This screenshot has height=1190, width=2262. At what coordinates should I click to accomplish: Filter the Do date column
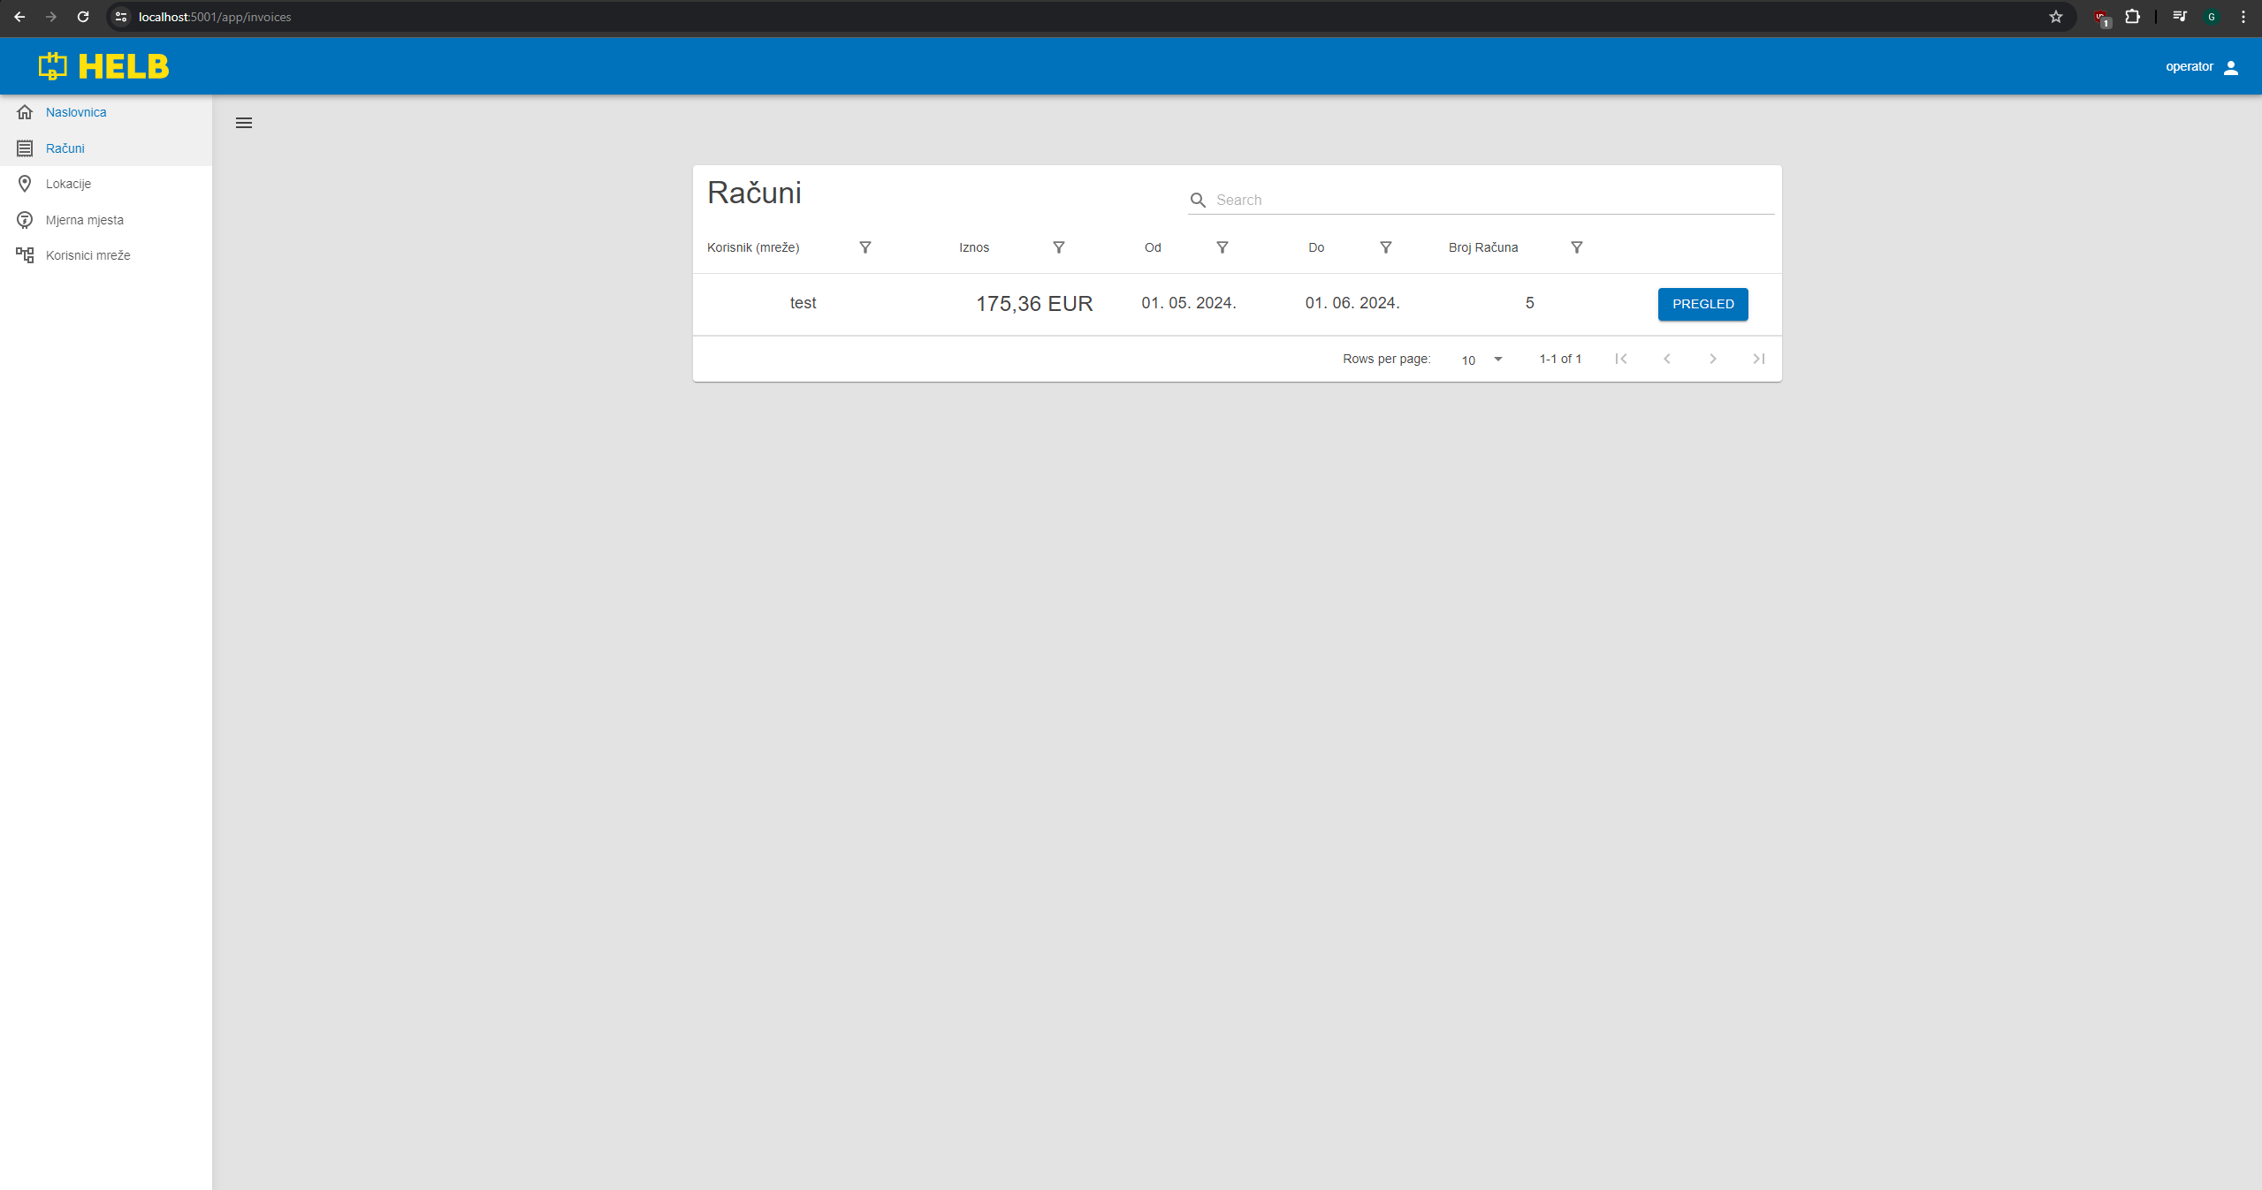tap(1385, 247)
